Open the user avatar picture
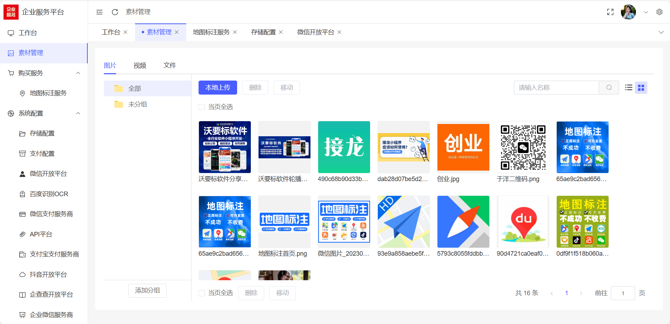The height and width of the screenshot is (324, 670). pos(628,12)
